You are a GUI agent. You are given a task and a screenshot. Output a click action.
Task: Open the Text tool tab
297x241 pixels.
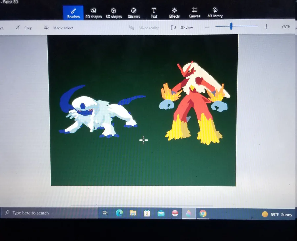tap(154, 13)
